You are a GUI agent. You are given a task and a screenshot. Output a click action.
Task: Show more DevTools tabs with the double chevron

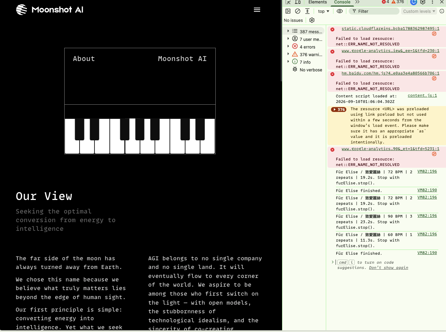[x=357, y=2]
